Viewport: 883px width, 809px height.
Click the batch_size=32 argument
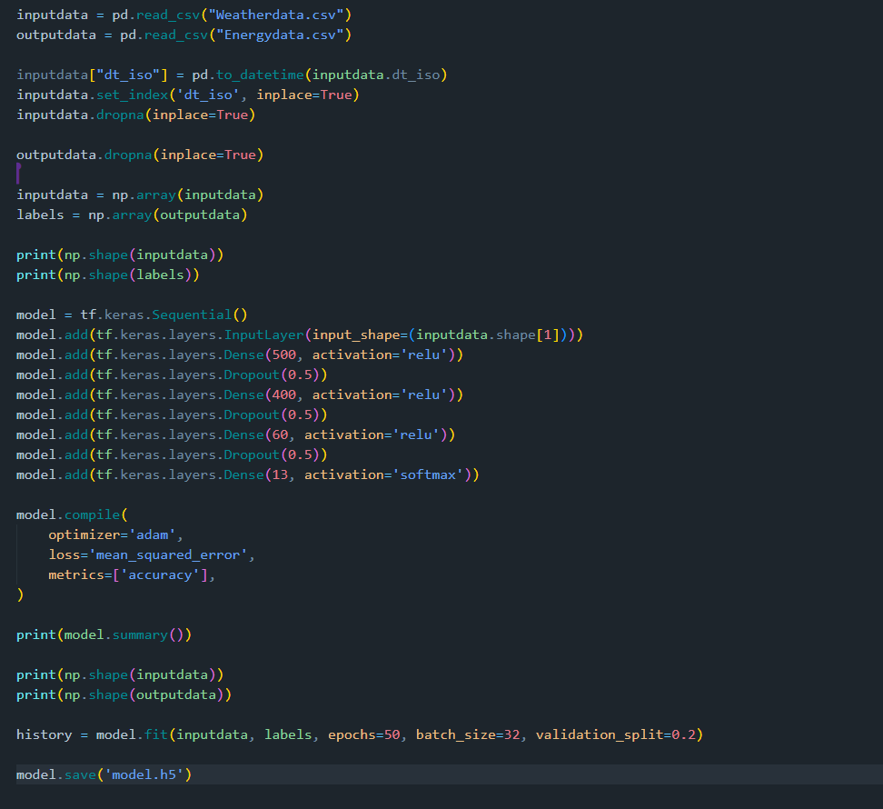click(468, 735)
